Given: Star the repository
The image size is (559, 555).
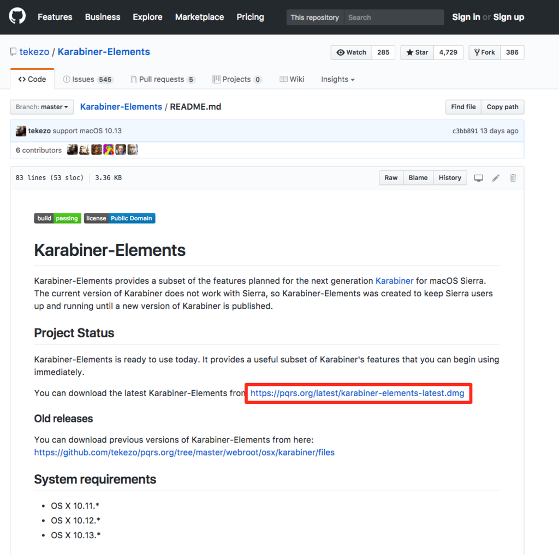Looking at the screenshot, I should (x=417, y=52).
